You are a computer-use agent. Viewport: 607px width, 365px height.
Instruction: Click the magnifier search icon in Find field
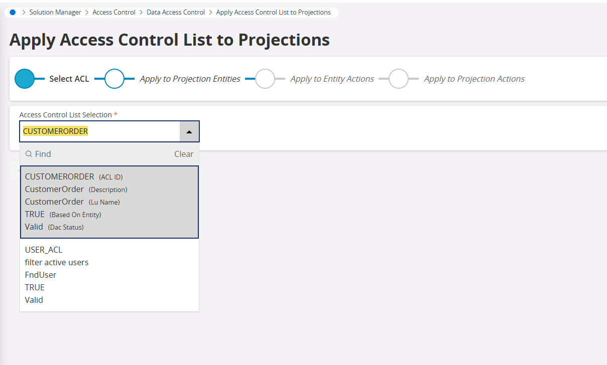tap(28, 154)
